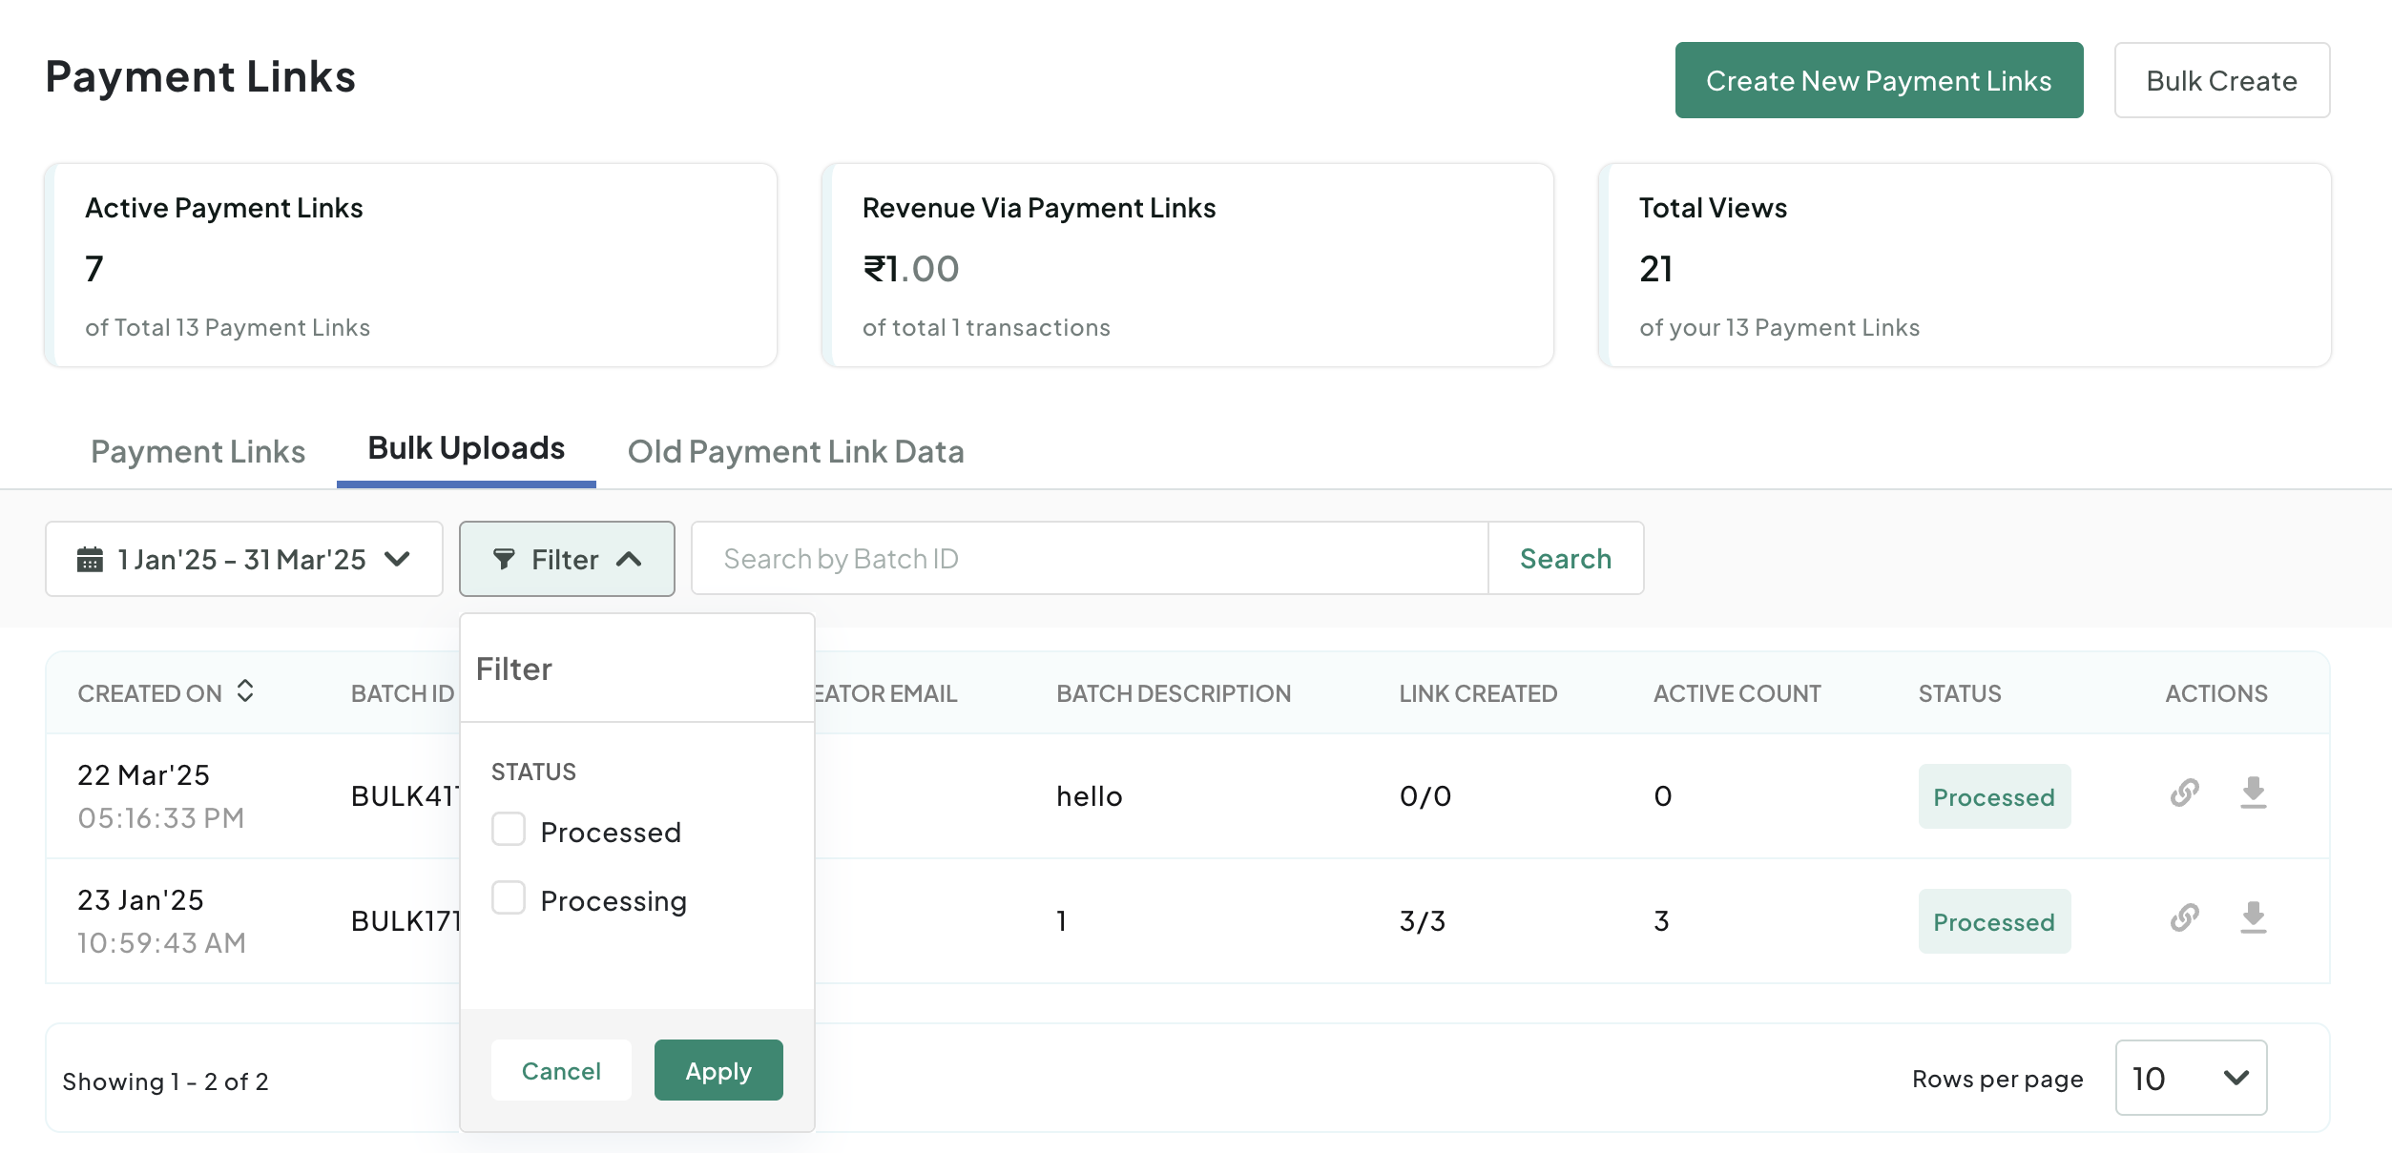Click the Search button beside the batch field
The height and width of the screenshot is (1153, 2392).
(x=1565, y=559)
